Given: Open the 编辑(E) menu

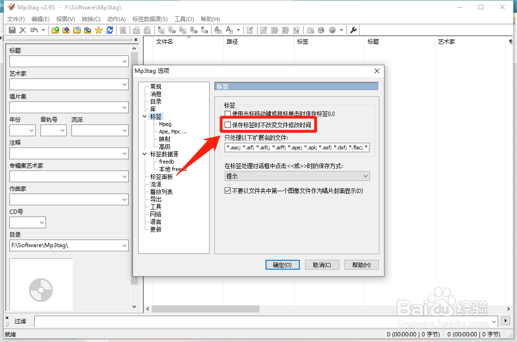Looking at the screenshot, I should click(x=40, y=19).
